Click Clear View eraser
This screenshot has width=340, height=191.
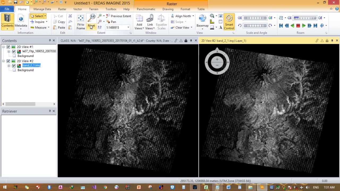[180, 28]
